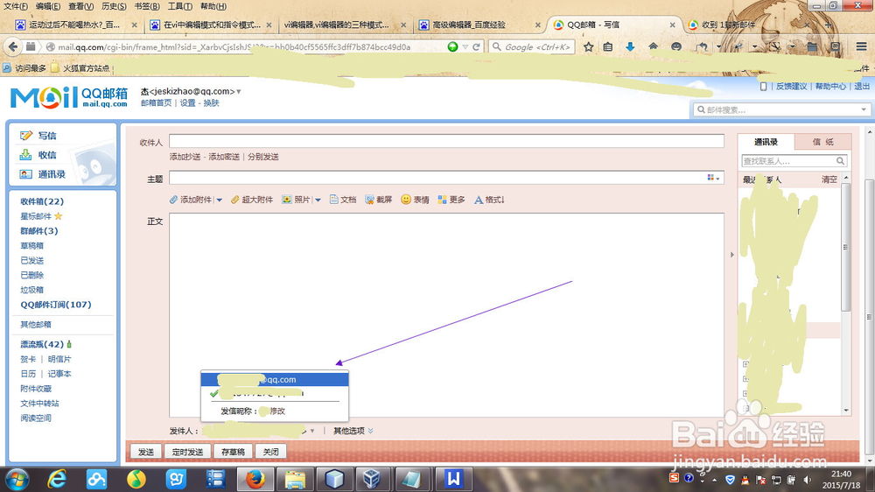Click the Save draft (存草稿) button
875x492 pixels.
pos(233,451)
